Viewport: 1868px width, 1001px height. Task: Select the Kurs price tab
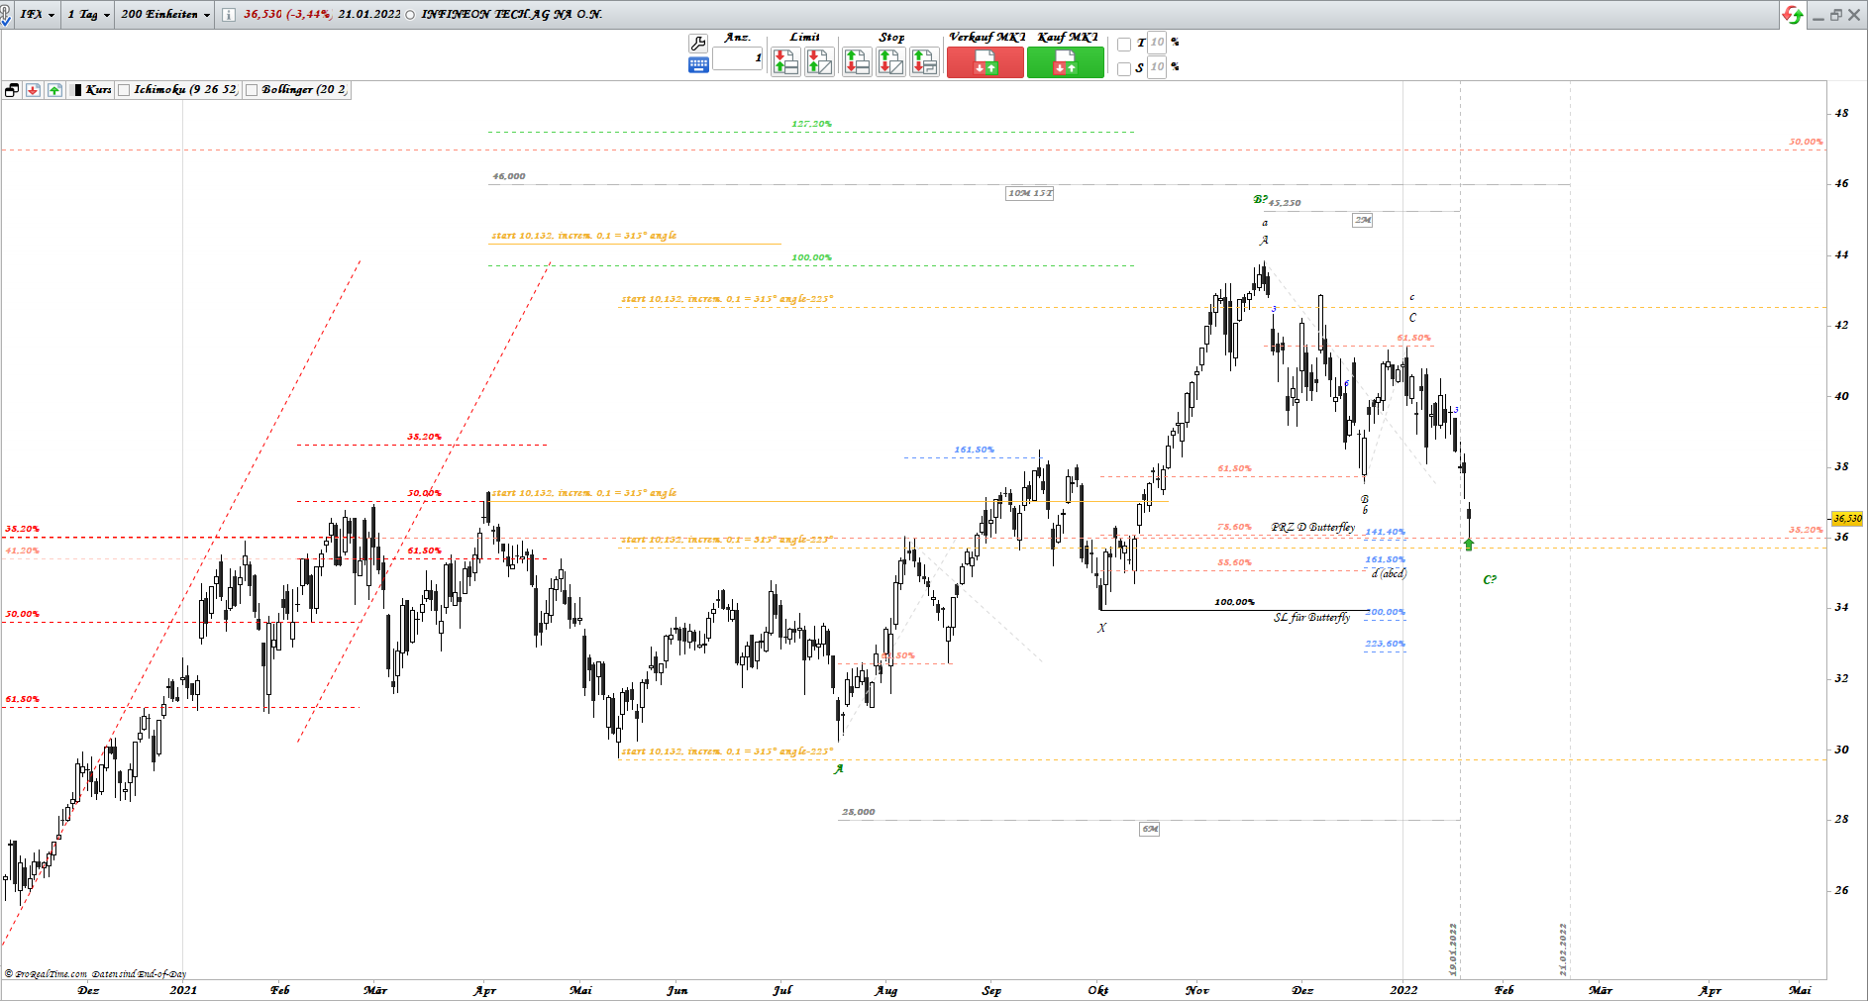(92, 90)
